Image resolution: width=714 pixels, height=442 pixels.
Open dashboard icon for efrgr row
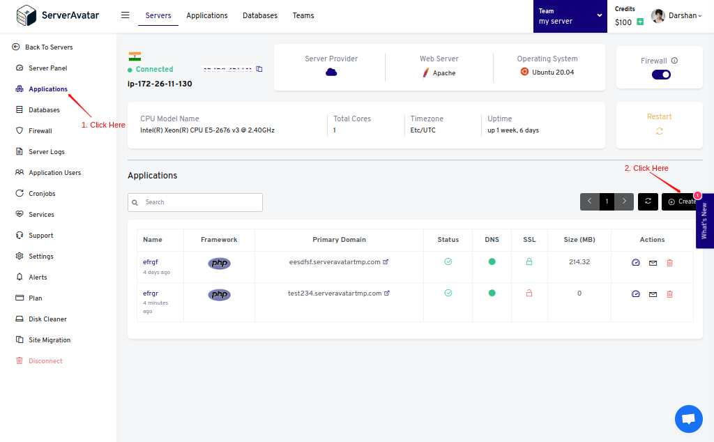[x=636, y=294]
